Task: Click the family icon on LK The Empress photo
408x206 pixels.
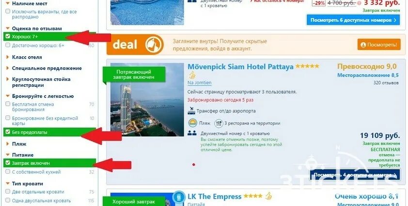Action: click(x=179, y=197)
